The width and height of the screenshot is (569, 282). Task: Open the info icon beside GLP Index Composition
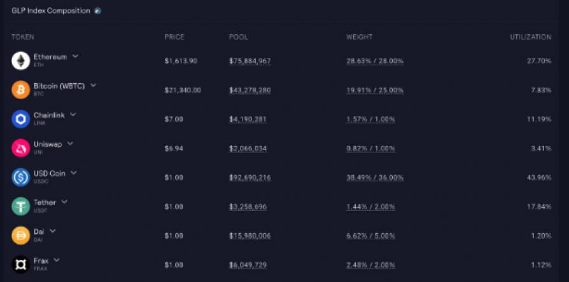pyautogui.click(x=97, y=11)
